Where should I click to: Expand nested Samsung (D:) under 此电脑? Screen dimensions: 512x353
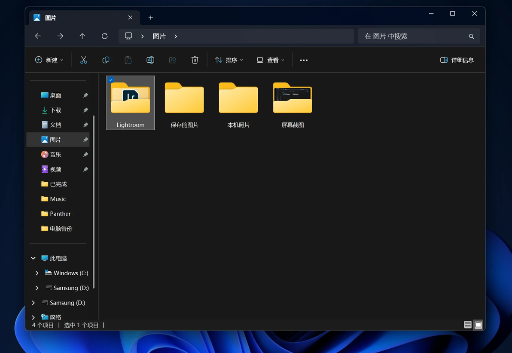(37, 288)
